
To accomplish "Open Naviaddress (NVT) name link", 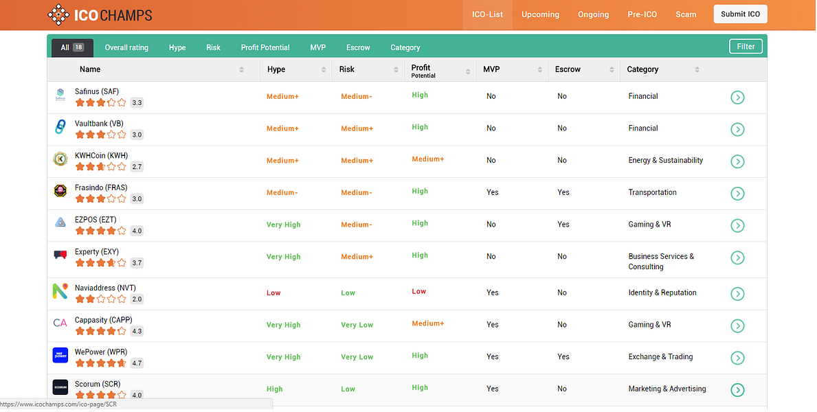I will click(x=105, y=288).
